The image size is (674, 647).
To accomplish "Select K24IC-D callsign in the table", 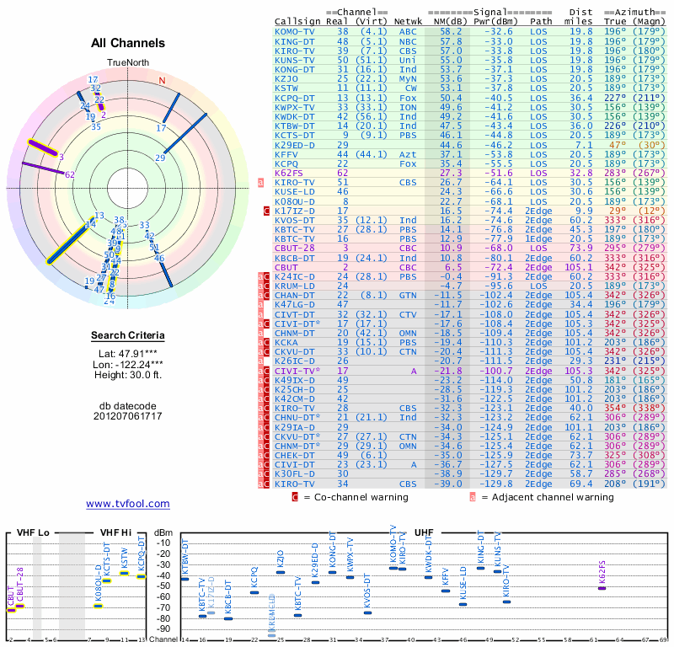I will 294,276.
